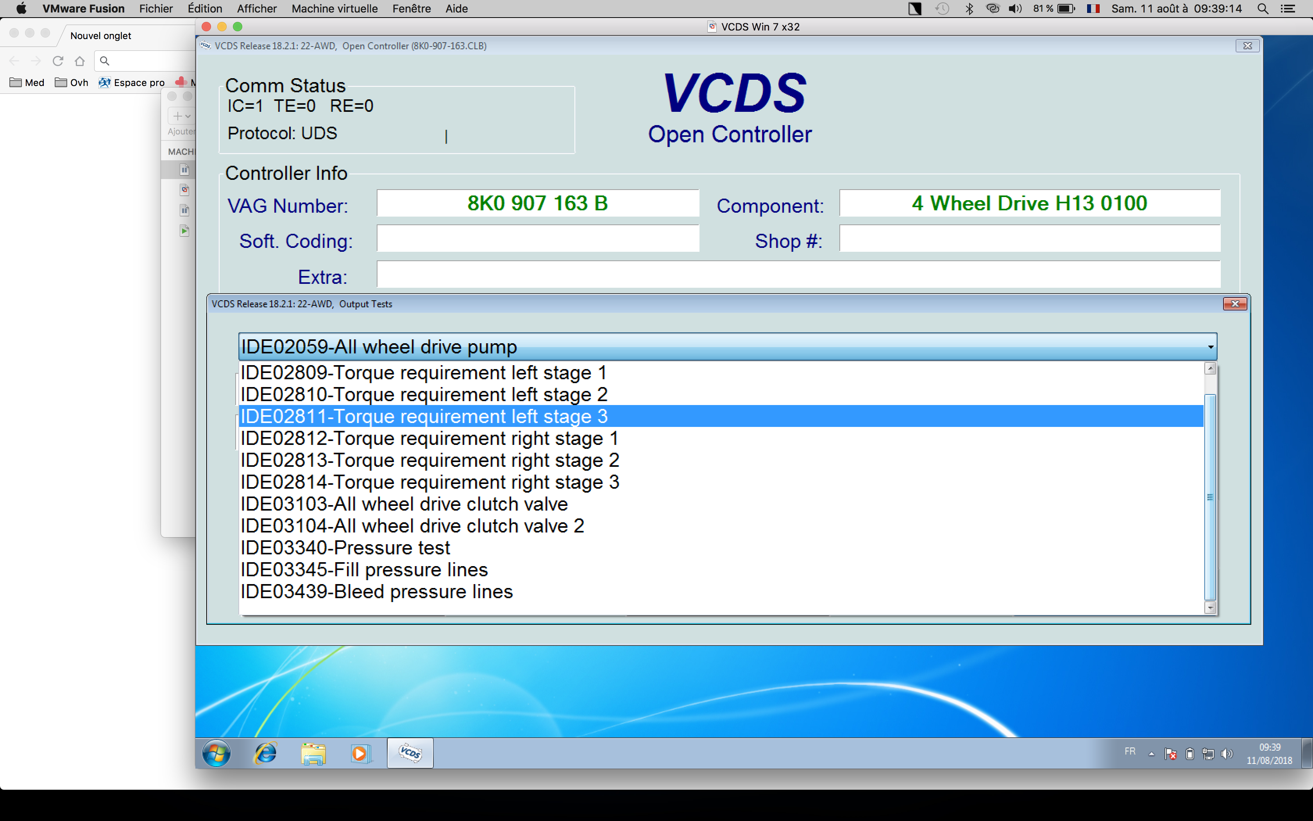Click the browser reload button

click(58, 61)
